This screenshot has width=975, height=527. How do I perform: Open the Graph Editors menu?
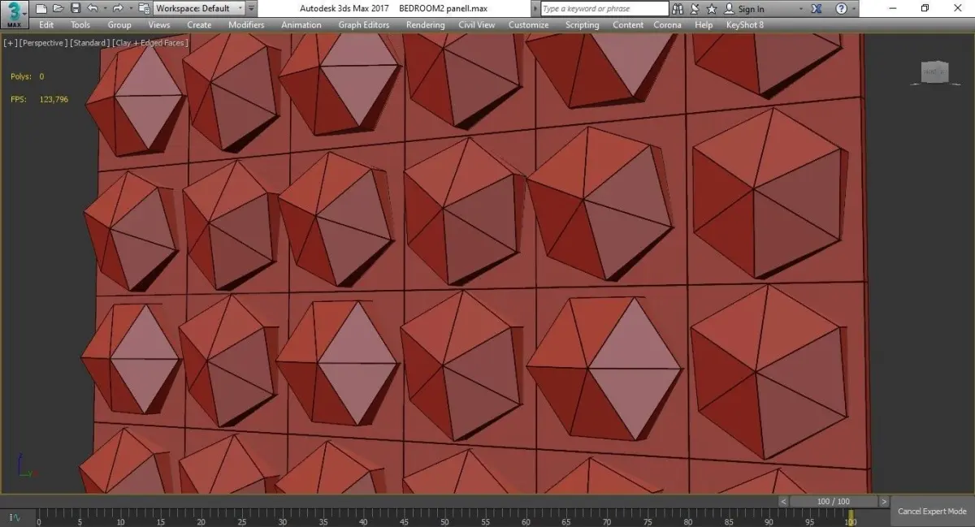364,25
